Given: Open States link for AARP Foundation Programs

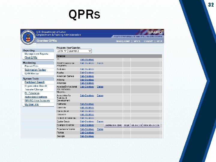Looking at the screenshot, I should point(100,63).
